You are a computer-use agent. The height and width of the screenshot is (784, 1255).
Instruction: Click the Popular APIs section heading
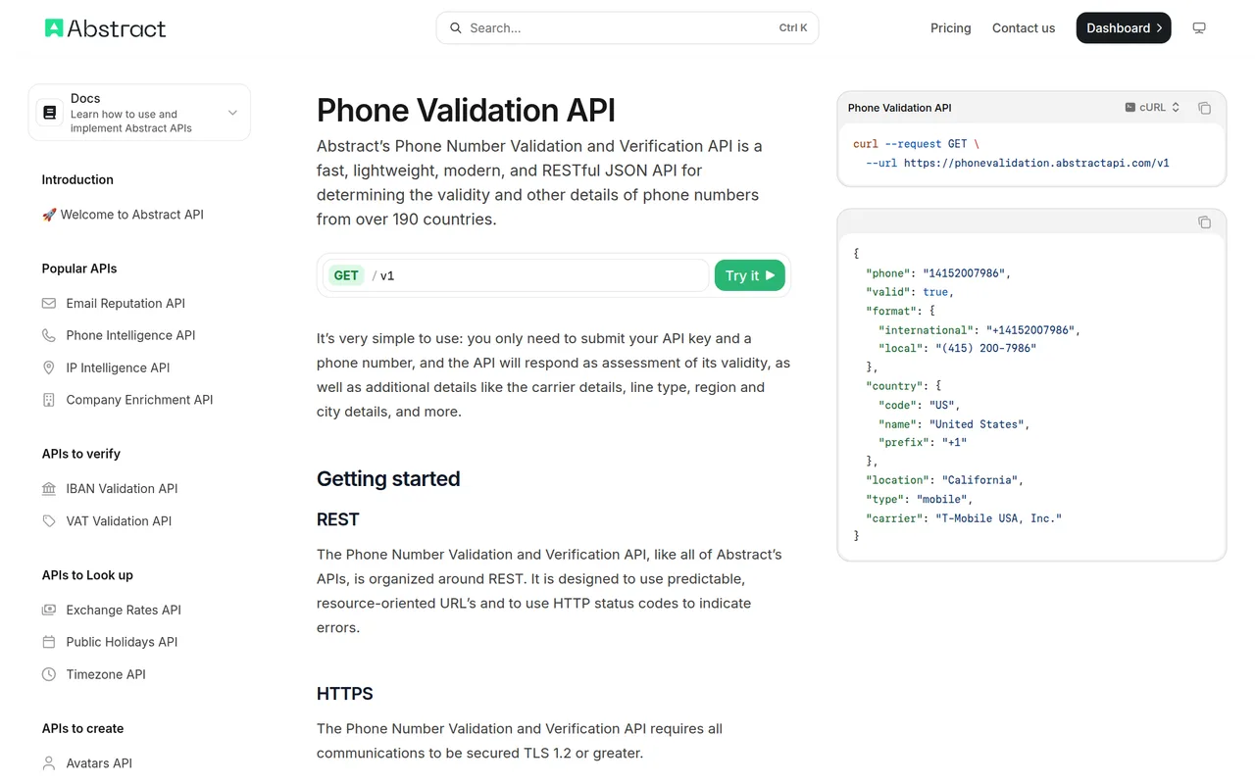coord(79,269)
